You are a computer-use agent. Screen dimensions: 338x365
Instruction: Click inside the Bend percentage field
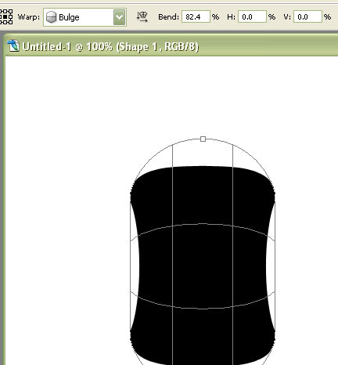pos(196,17)
